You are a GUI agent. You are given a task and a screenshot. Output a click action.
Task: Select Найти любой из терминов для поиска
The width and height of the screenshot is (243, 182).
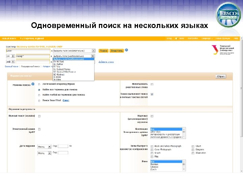(x=39, y=95)
